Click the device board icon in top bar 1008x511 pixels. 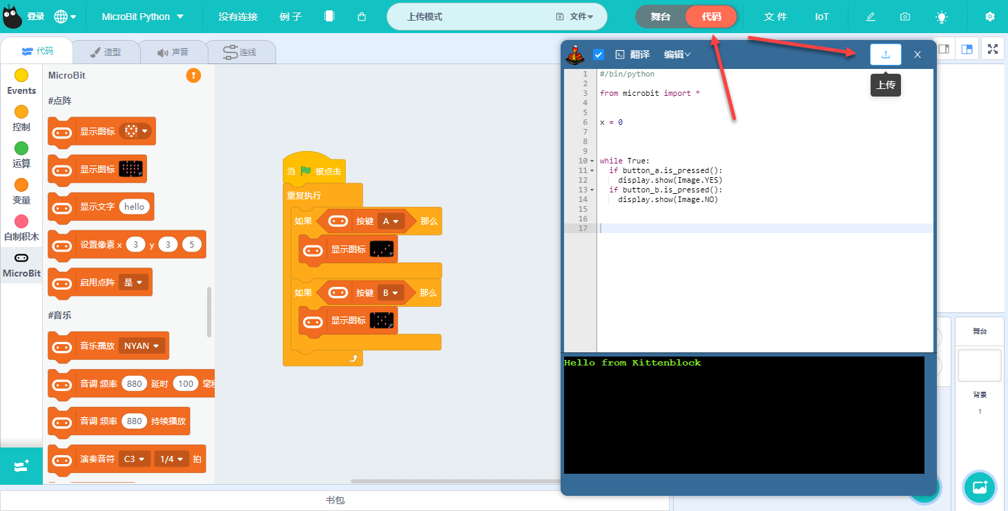pos(329,17)
